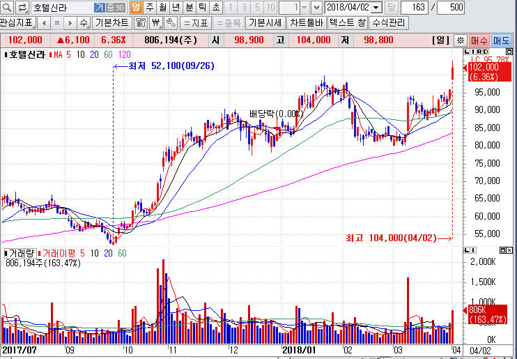The width and height of the screenshot is (517, 359).
Task: Click the 호텔신라 stock name input field
Action: [x=61, y=8]
